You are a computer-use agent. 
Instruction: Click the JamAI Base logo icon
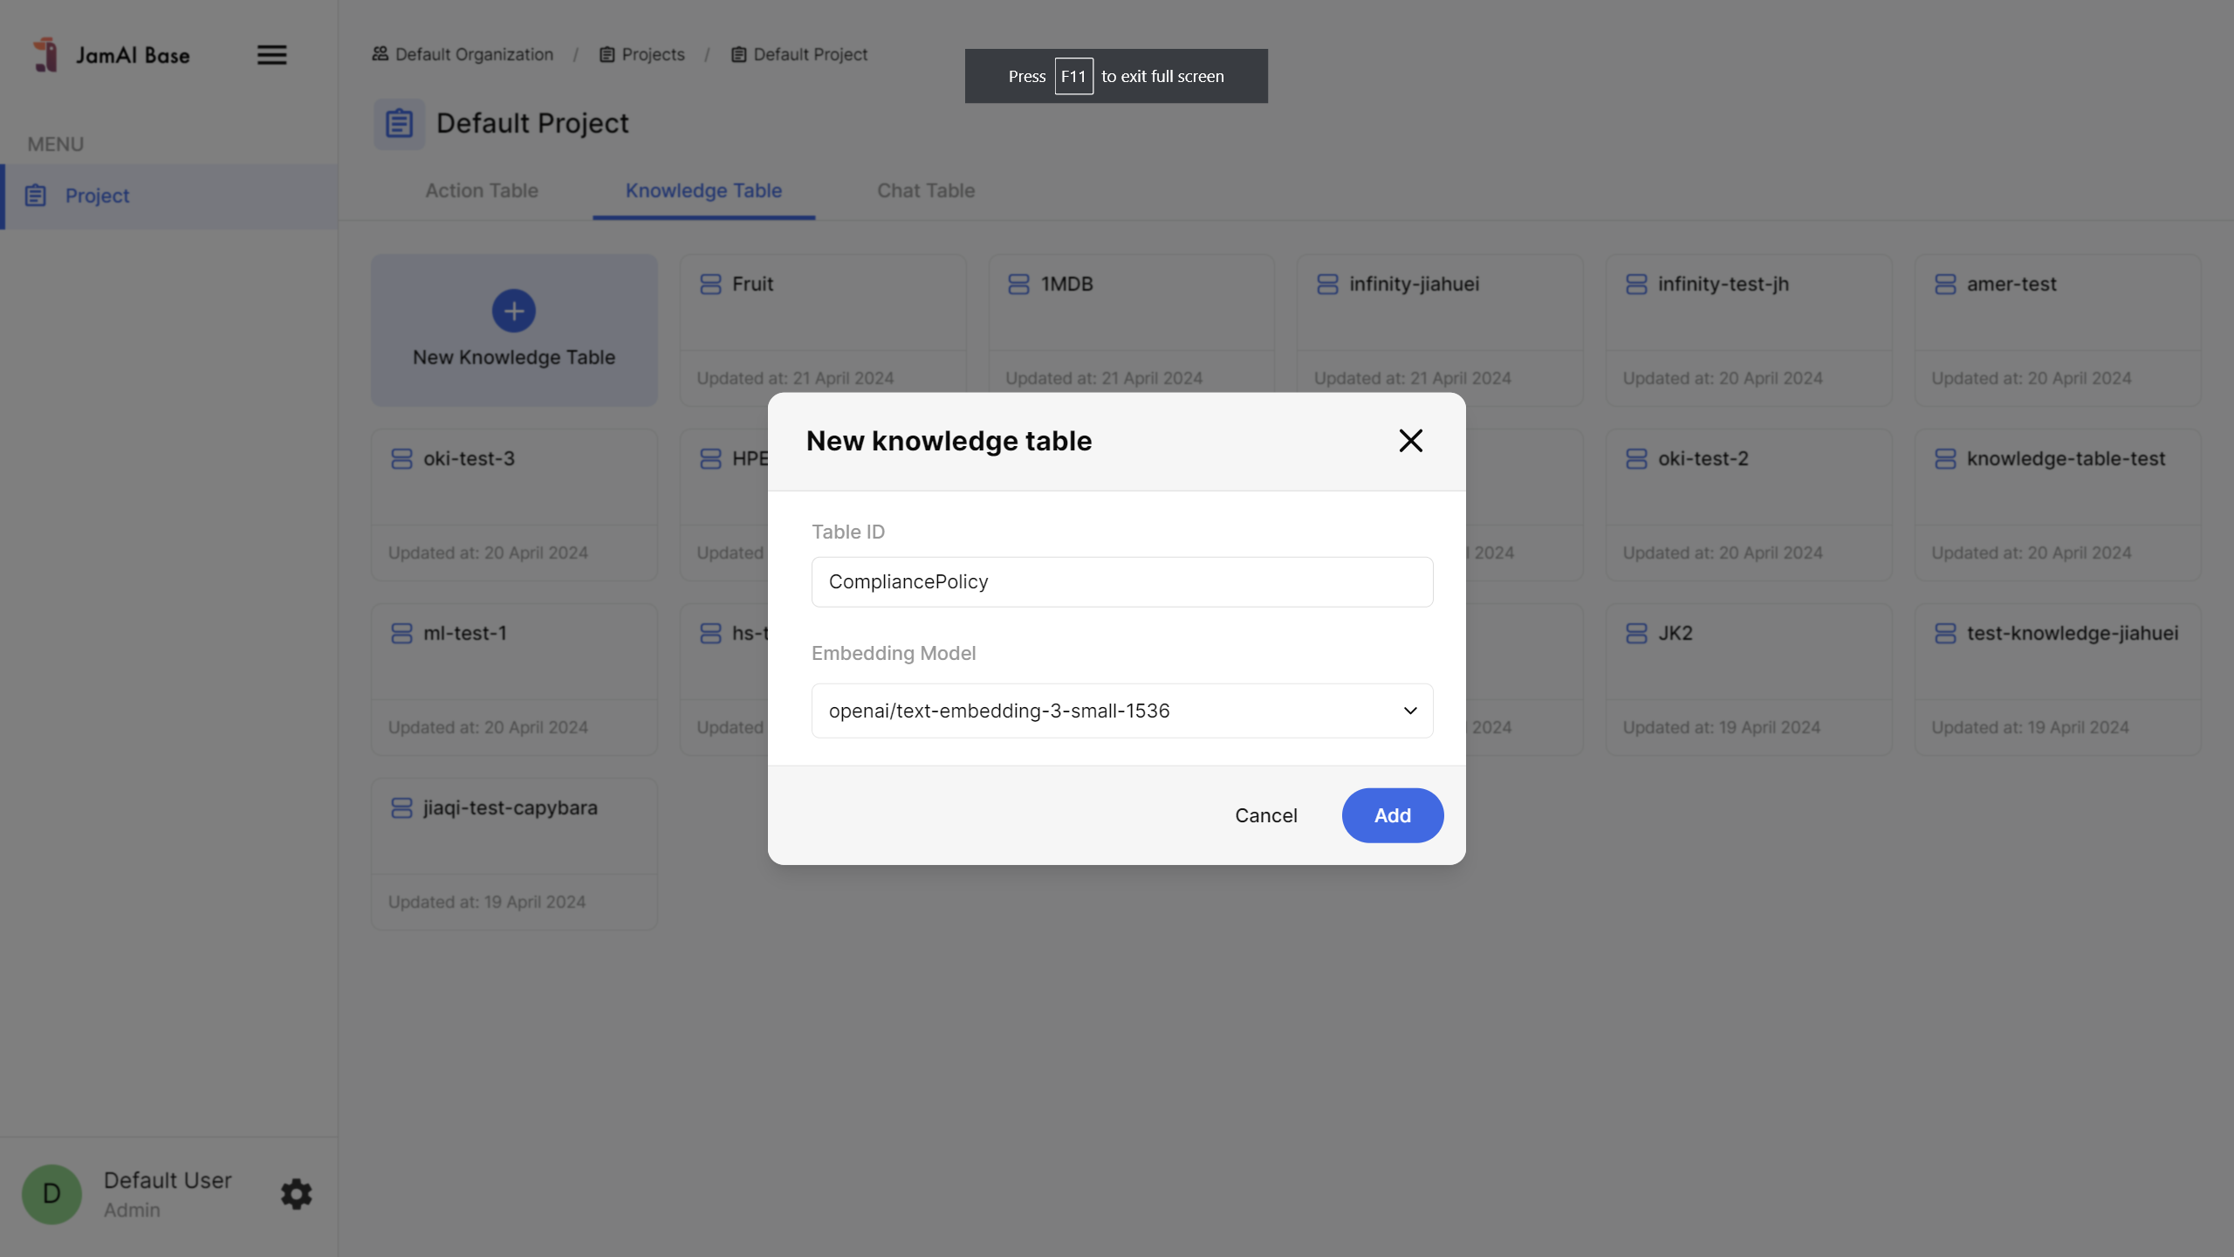tap(45, 55)
